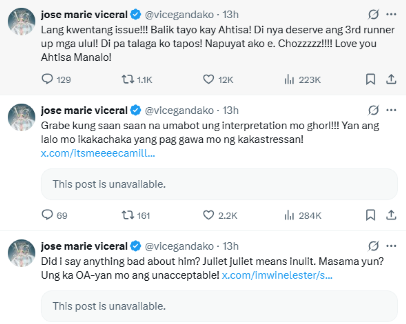The width and height of the screenshot is (406, 324).
Task: Reply to the Ahtisa Manalo post
Action: 46,80
